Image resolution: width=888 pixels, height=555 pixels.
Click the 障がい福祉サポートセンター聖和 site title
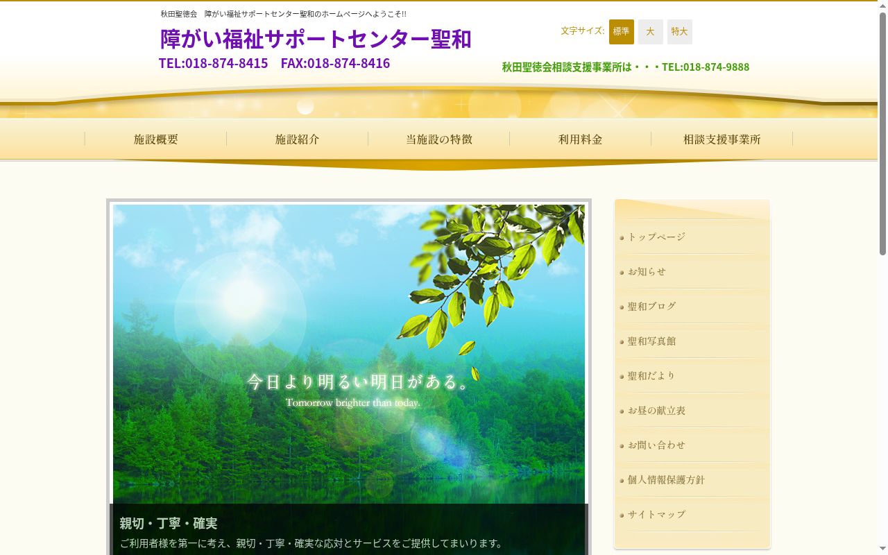316,39
